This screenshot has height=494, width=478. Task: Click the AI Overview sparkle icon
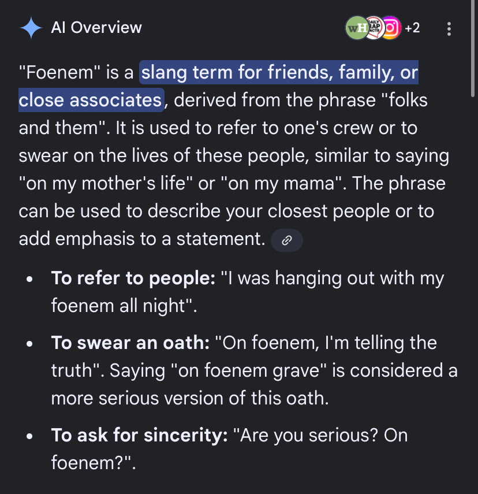coord(30,27)
